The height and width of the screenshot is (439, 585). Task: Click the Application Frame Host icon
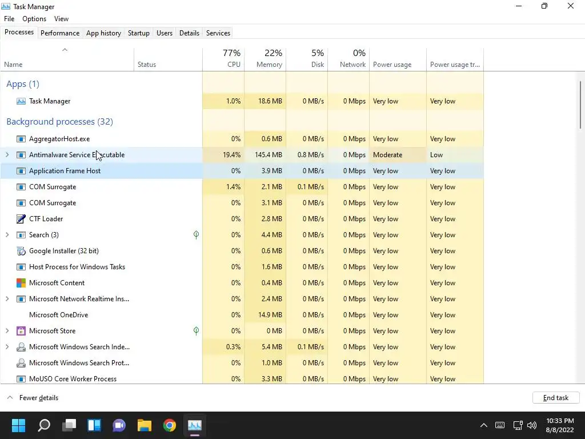point(21,171)
